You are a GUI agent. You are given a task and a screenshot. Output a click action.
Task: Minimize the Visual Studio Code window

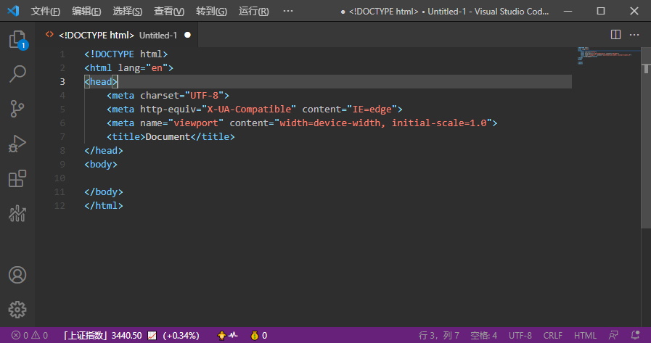(568, 11)
